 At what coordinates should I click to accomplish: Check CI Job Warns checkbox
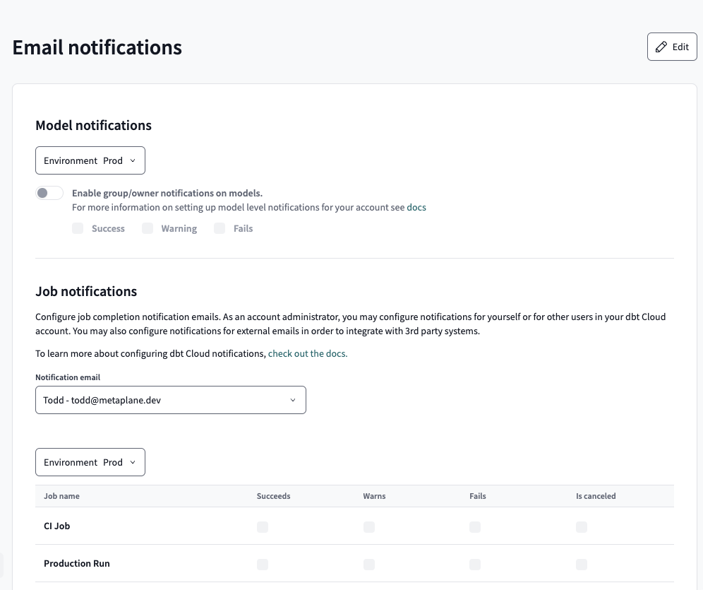click(x=369, y=526)
